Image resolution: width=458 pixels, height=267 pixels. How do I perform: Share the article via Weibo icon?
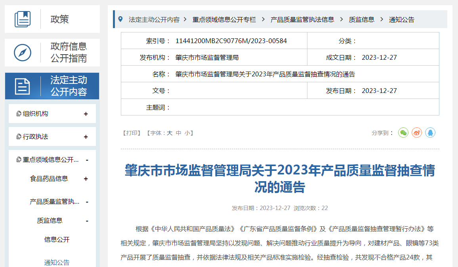[x=417, y=133]
